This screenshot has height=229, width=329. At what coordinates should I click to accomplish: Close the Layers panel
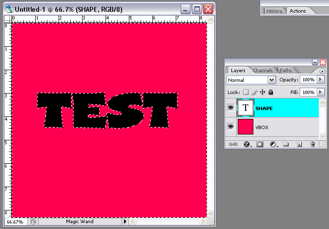coord(323,62)
